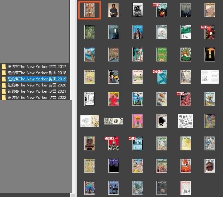Open the thumbnail with the 470 P badge
The image size is (223, 197).
(162, 77)
